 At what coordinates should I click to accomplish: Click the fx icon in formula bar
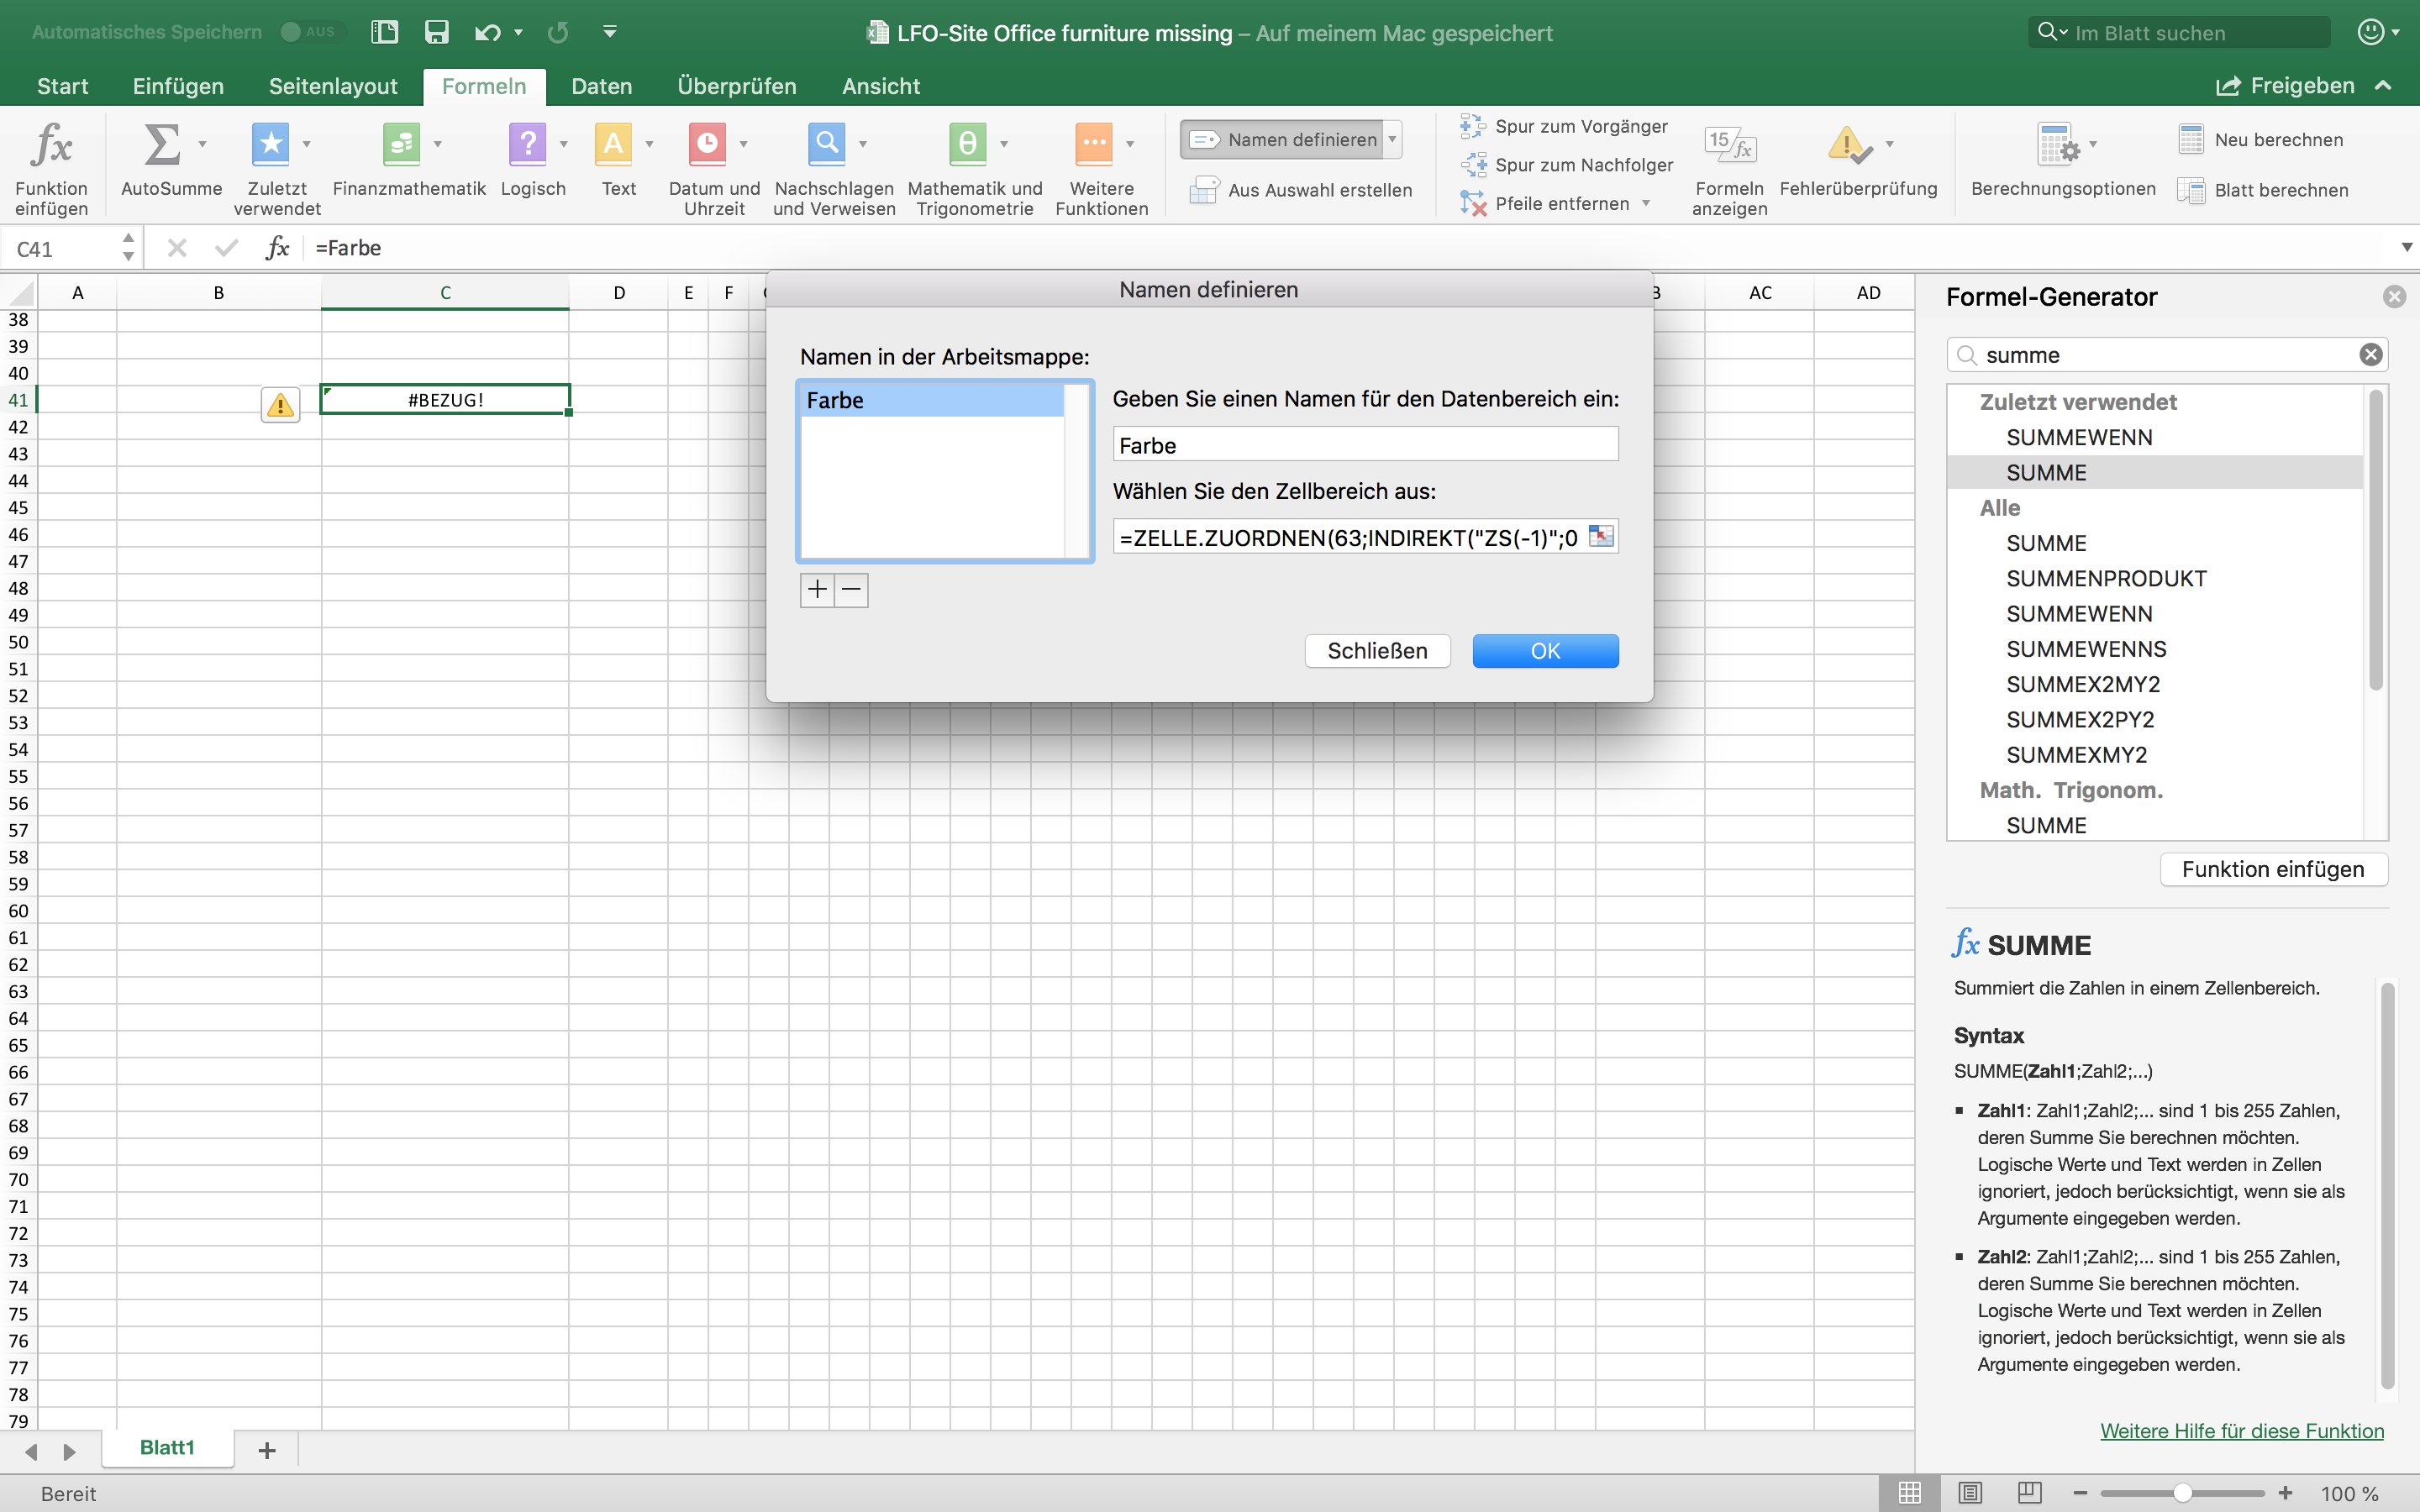(x=277, y=247)
